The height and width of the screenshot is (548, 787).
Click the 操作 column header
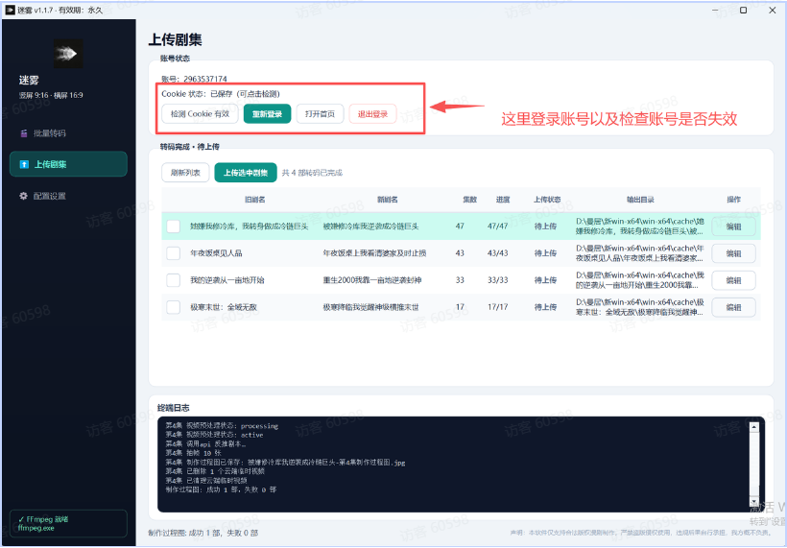[x=734, y=200]
